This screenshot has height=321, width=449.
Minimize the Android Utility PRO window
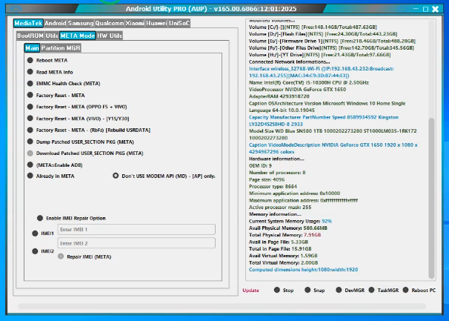(416, 9)
